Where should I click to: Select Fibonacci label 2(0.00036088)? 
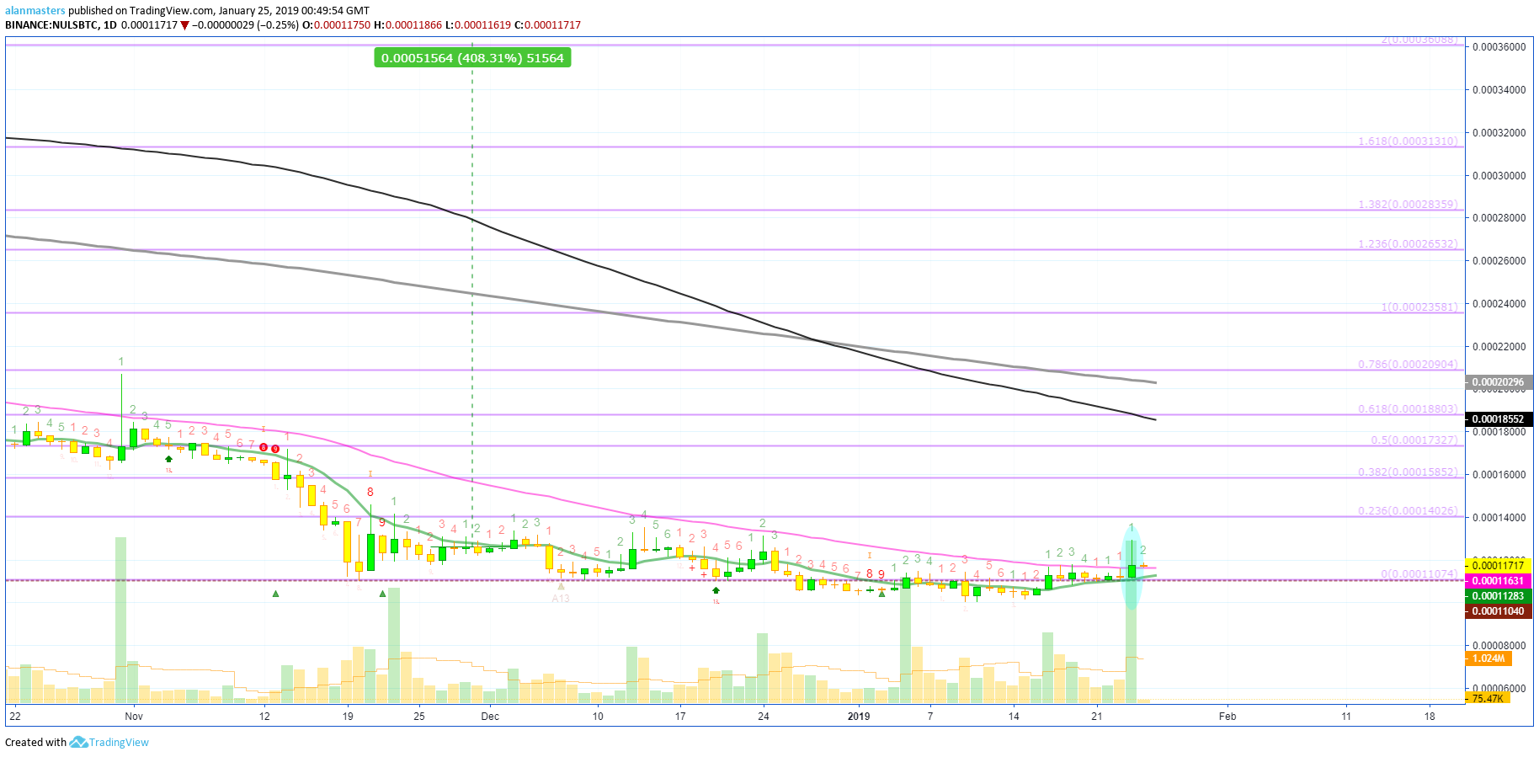click(1419, 40)
